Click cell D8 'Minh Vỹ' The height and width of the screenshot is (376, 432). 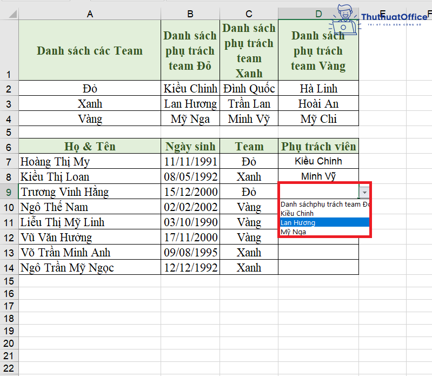tap(318, 176)
